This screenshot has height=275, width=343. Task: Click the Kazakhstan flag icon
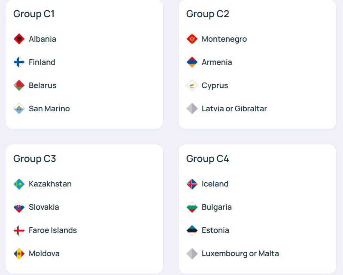tap(19, 184)
